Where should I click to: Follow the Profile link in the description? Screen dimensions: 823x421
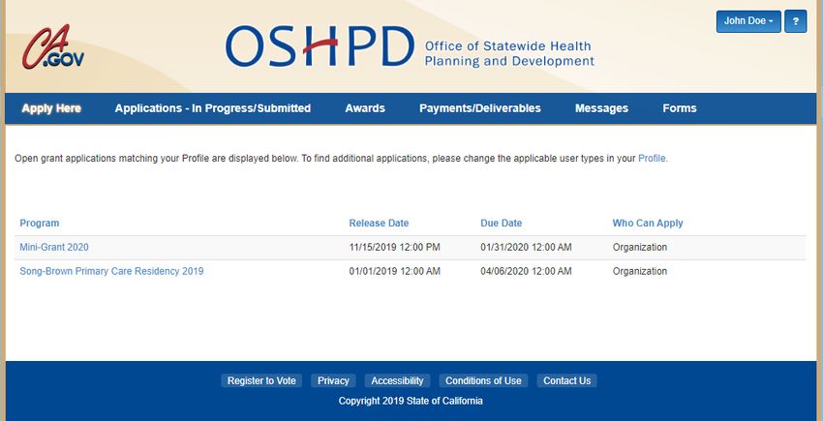pos(652,158)
